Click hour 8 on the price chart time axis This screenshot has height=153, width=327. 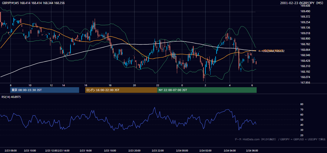coord(10,85)
